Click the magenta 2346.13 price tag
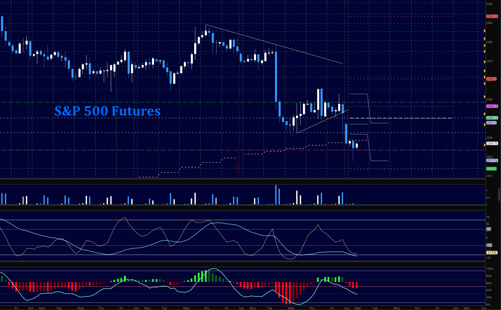The width and height of the screenshot is (501, 310). point(492,106)
